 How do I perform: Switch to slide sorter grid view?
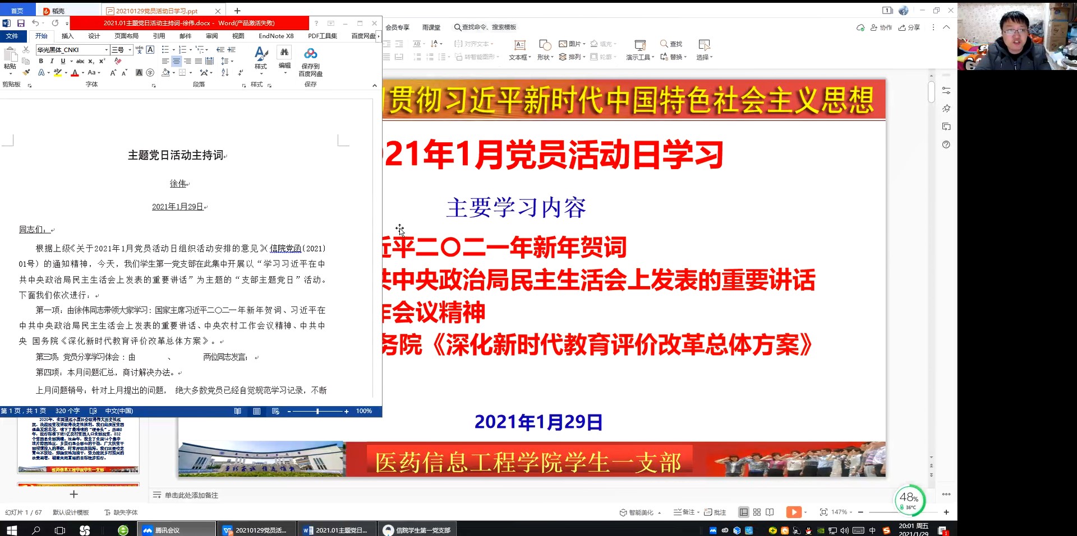pos(757,512)
